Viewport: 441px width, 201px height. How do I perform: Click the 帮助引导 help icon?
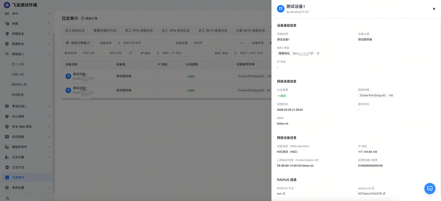[x=83, y=18]
